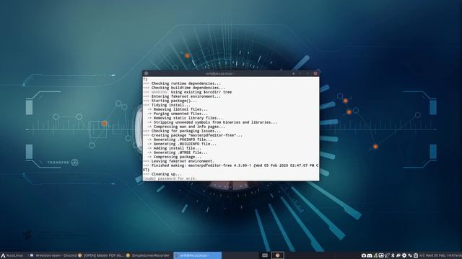The height and width of the screenshot is (259, 462).
Task: Open the network connection tray icon
Action: coord(410,255)
